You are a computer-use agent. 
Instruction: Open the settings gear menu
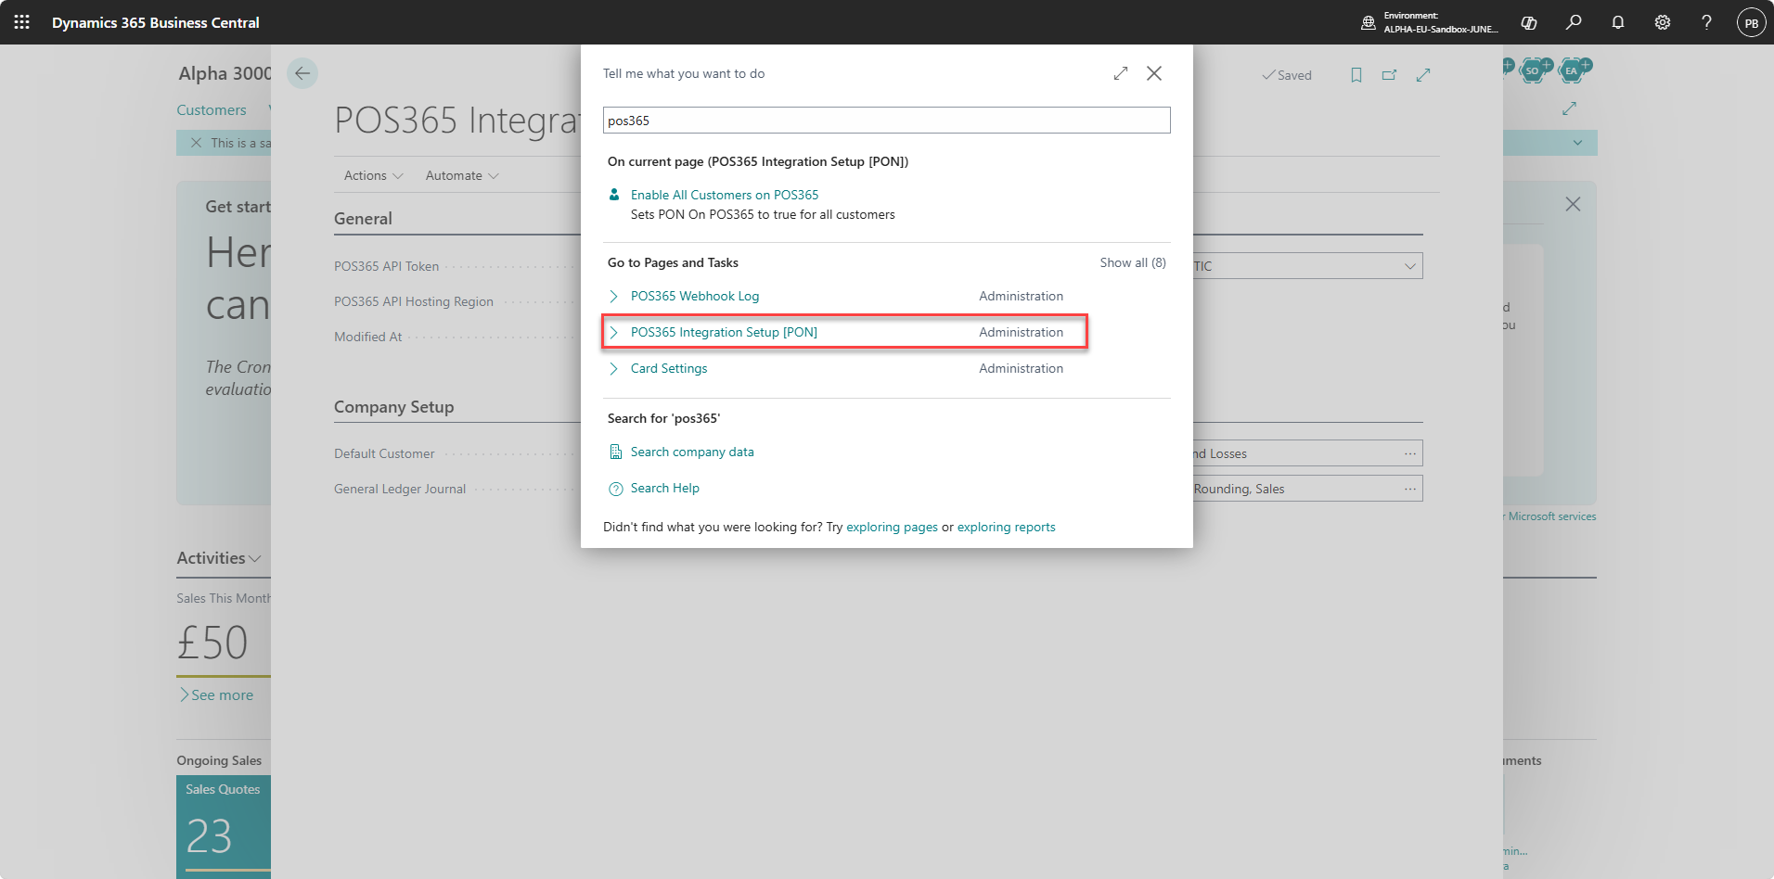1663,22
